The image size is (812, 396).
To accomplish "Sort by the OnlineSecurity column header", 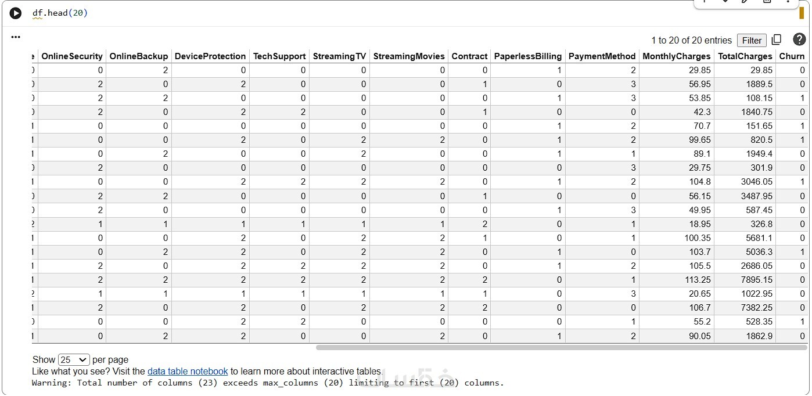I will click(72, 56).
